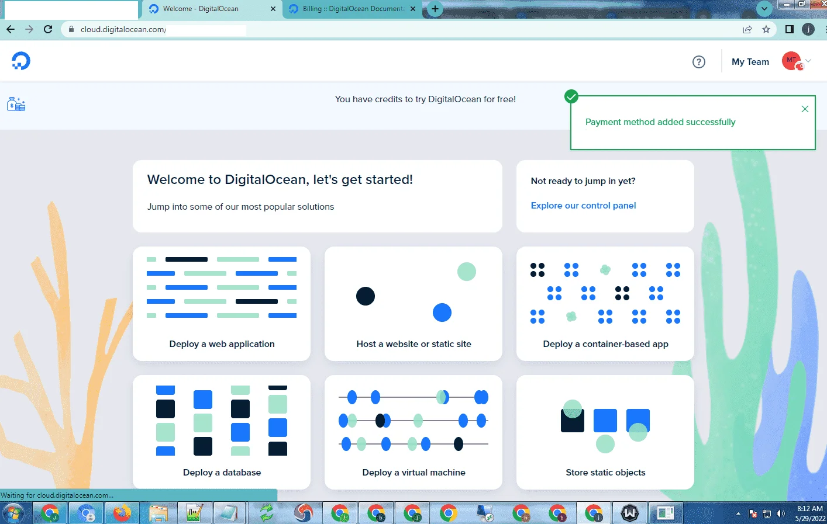Viewport: 827px width, 524px height.
Task: Open the Windows Start menu
Action: click(13, 513)
